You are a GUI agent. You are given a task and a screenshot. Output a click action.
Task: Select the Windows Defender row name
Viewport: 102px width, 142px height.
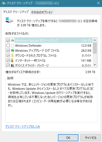pos(28,46)
